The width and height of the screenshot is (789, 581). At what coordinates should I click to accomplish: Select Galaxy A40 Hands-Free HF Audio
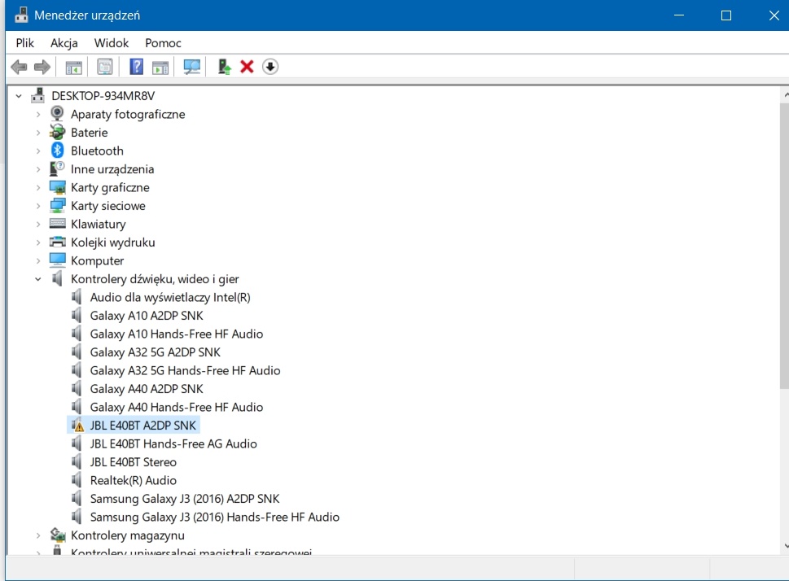pos(177,407)
